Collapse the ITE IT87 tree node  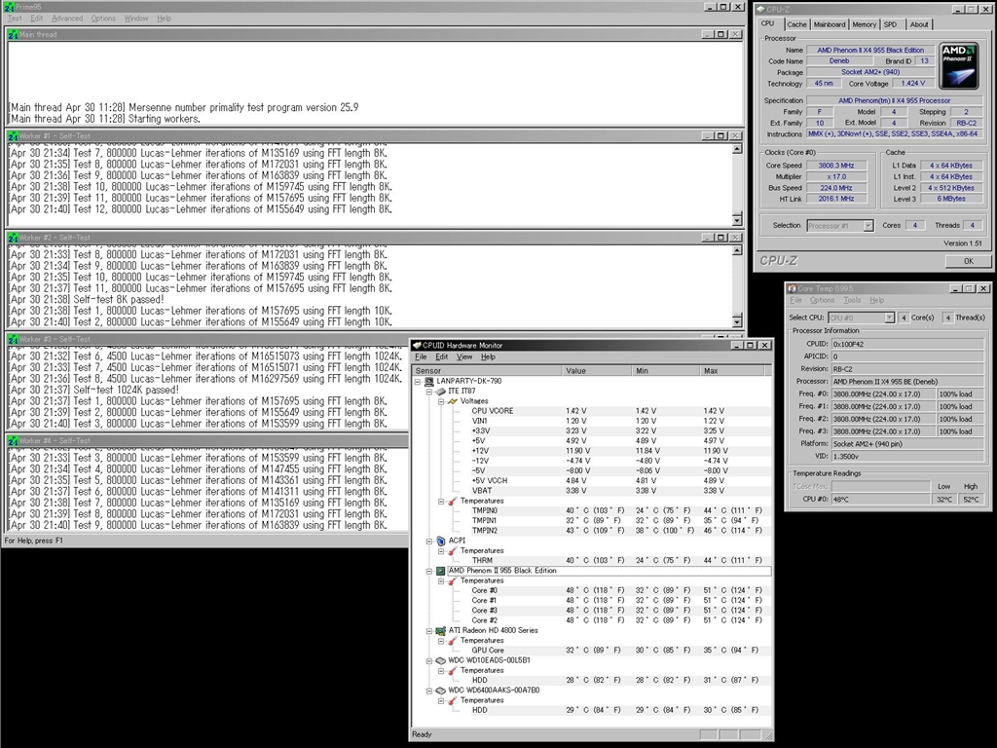[428, 392]
